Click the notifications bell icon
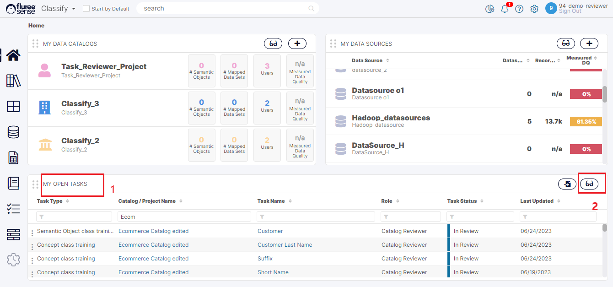613x287 pixels. [x=505, y=9]
